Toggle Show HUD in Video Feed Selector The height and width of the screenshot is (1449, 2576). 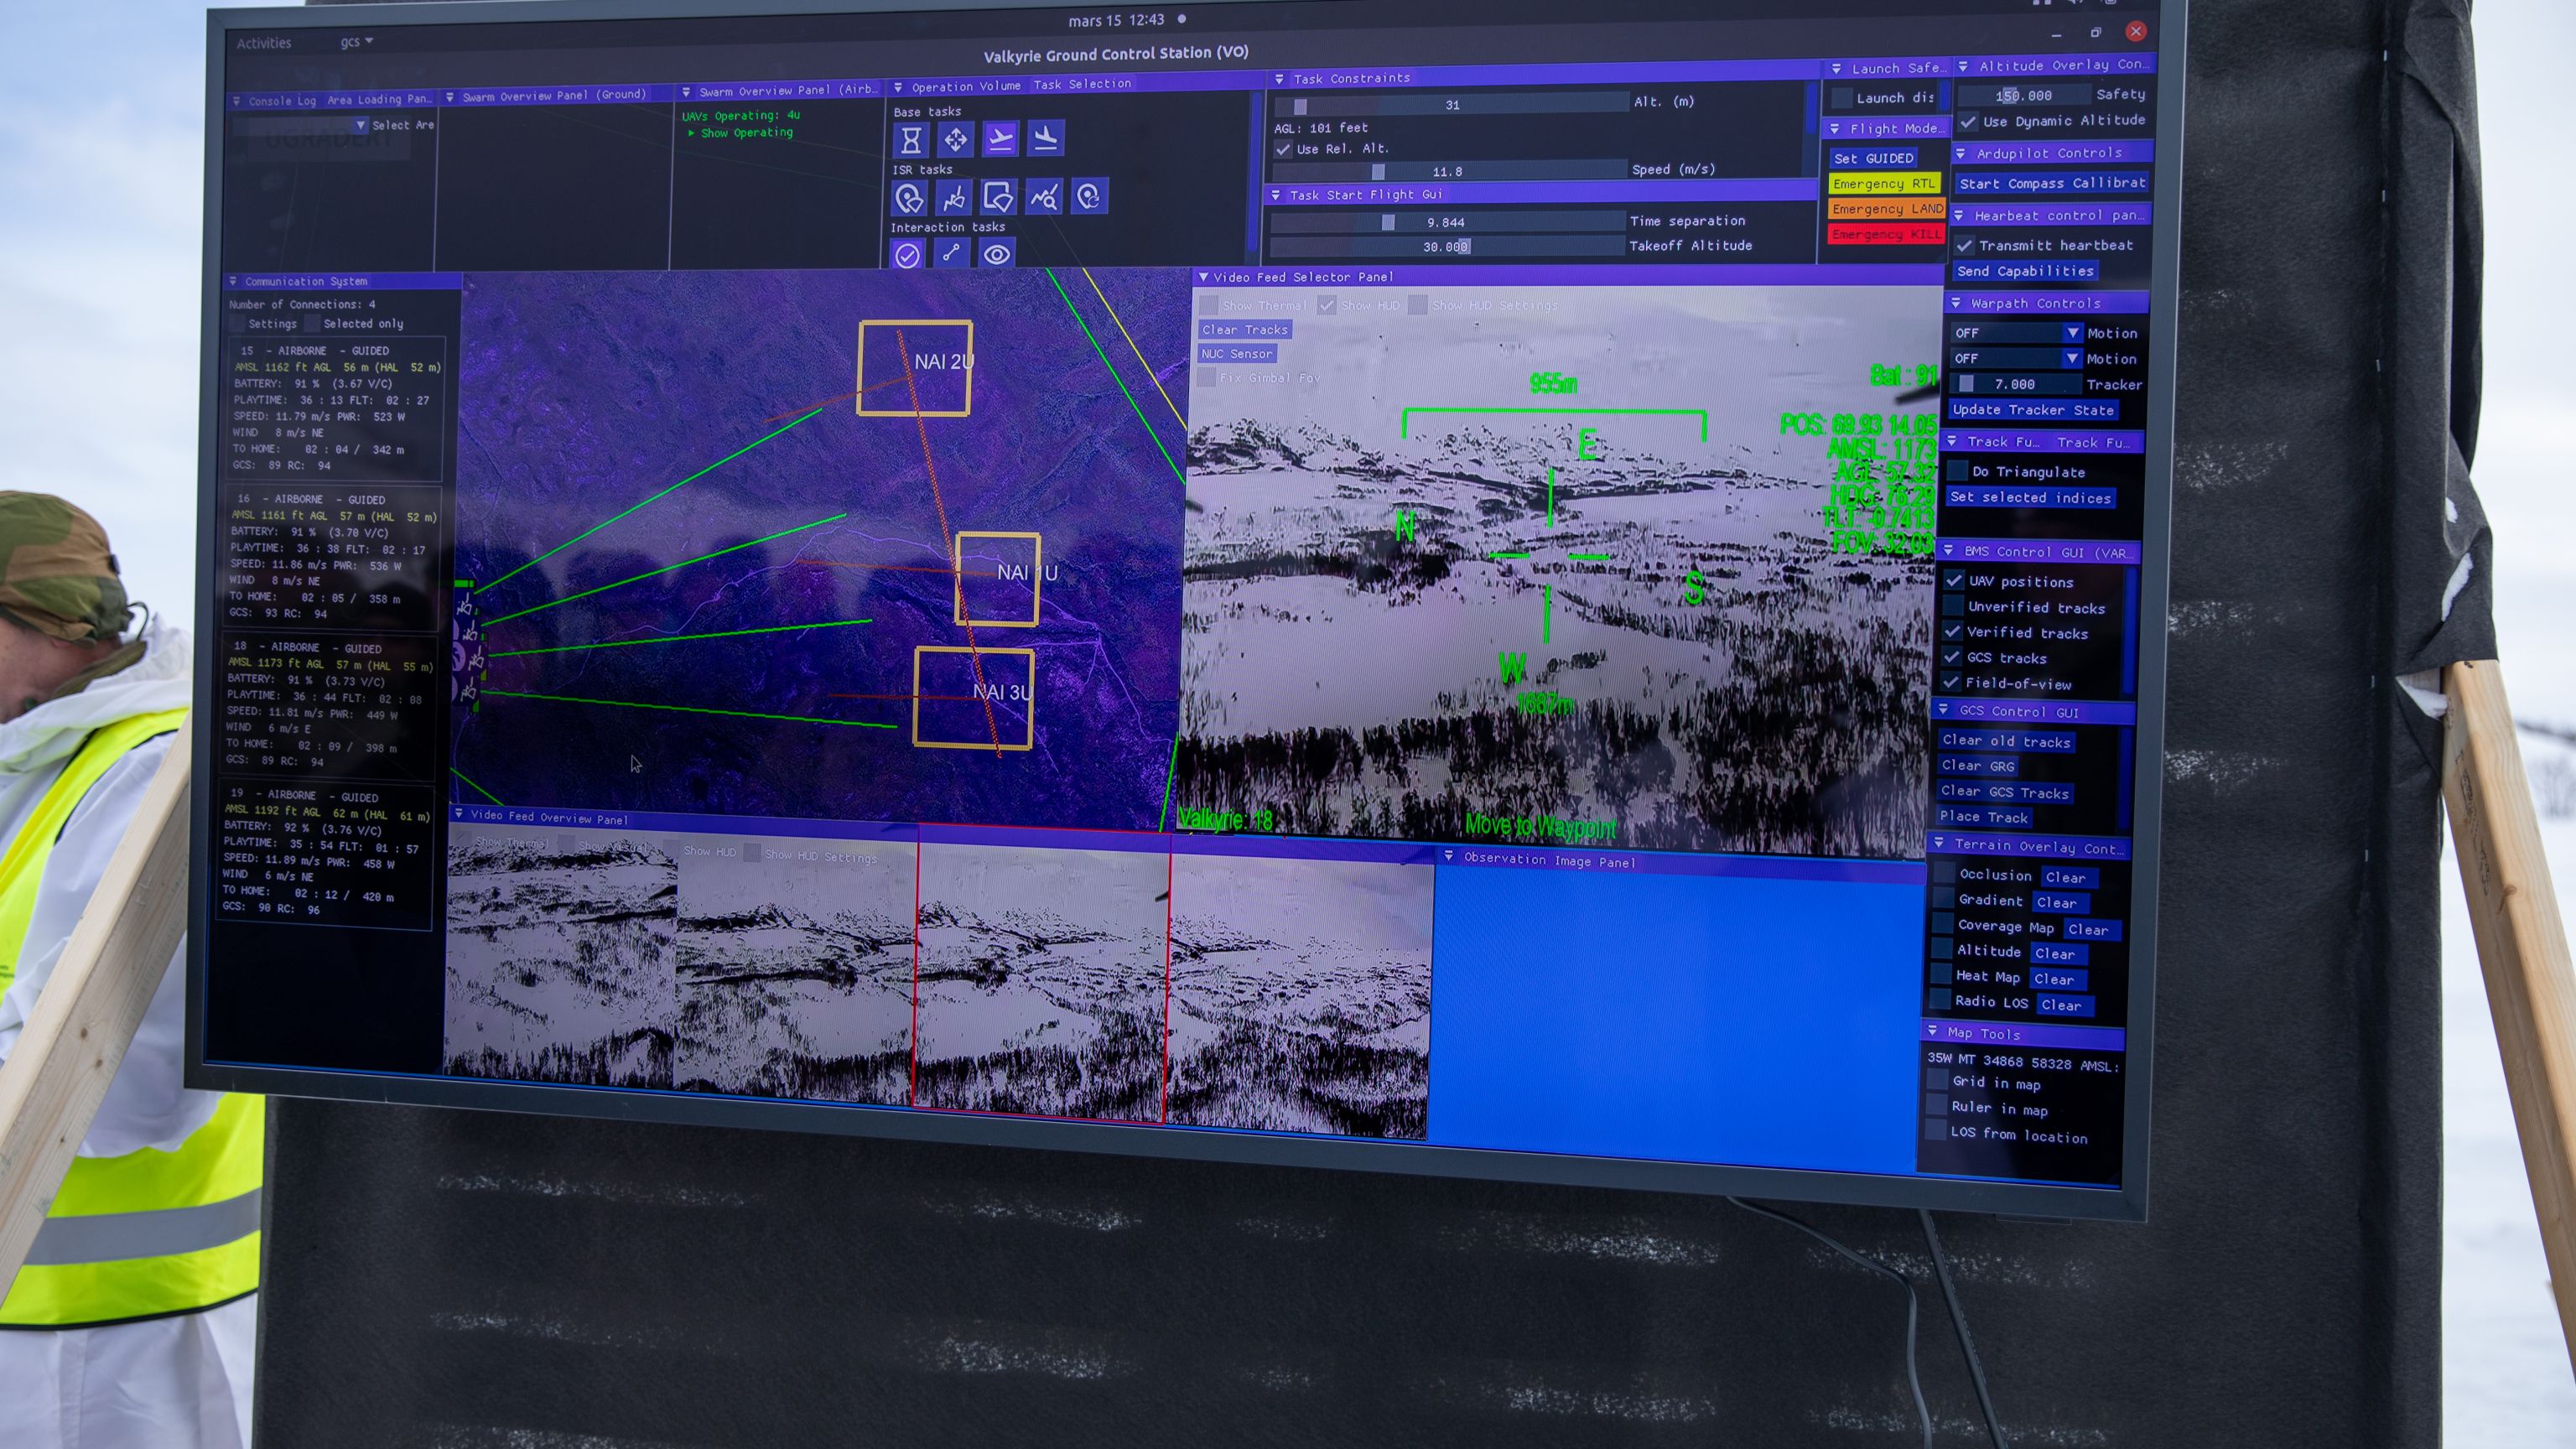coord(1326,305)
